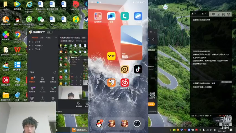Toggle the lock on the 摄像头 2 source

coord(32,46)
